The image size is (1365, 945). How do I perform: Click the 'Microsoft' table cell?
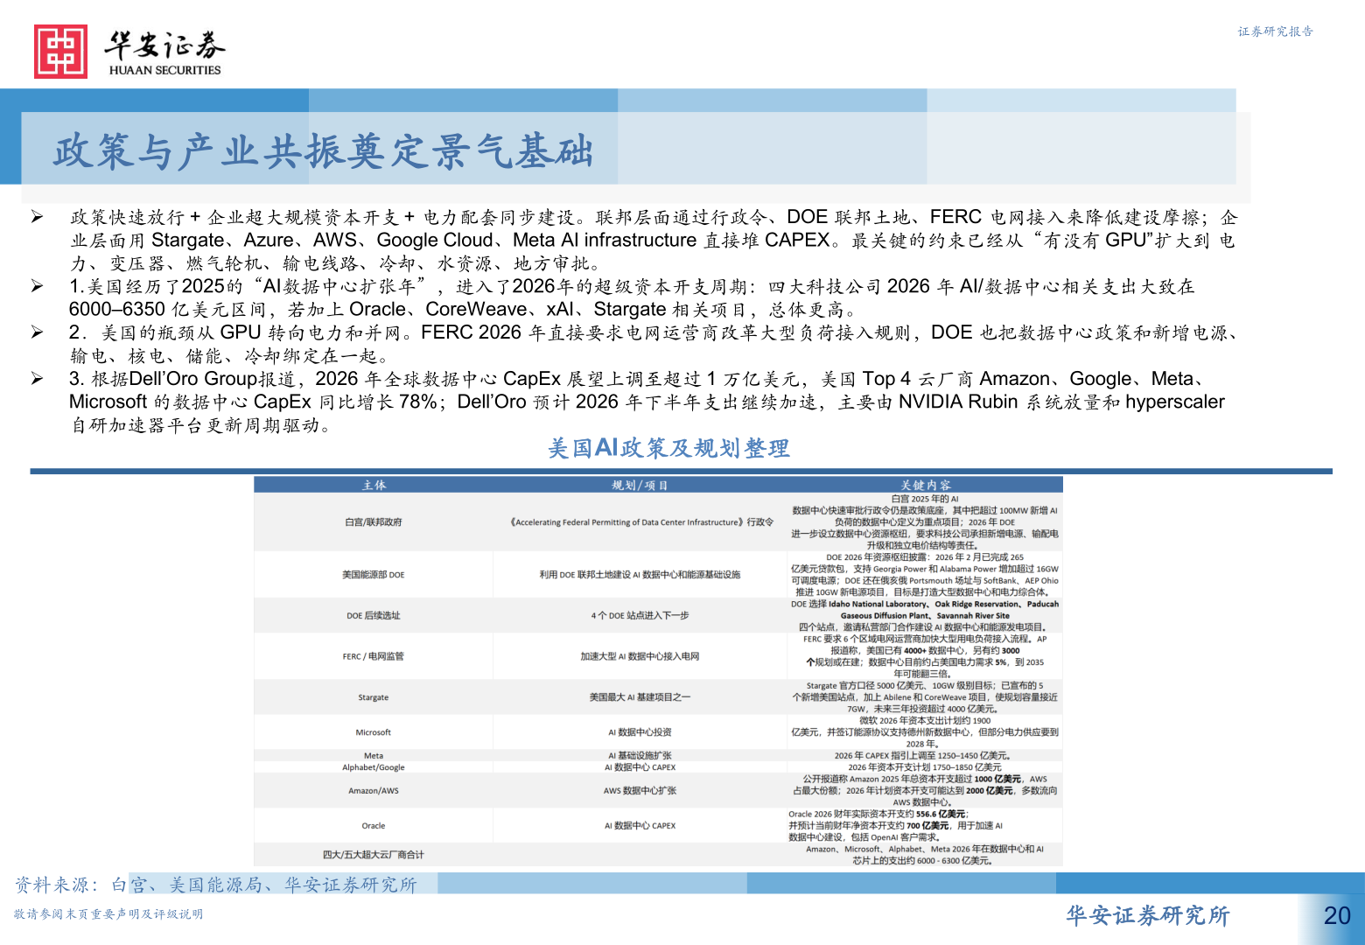(374, 732)
